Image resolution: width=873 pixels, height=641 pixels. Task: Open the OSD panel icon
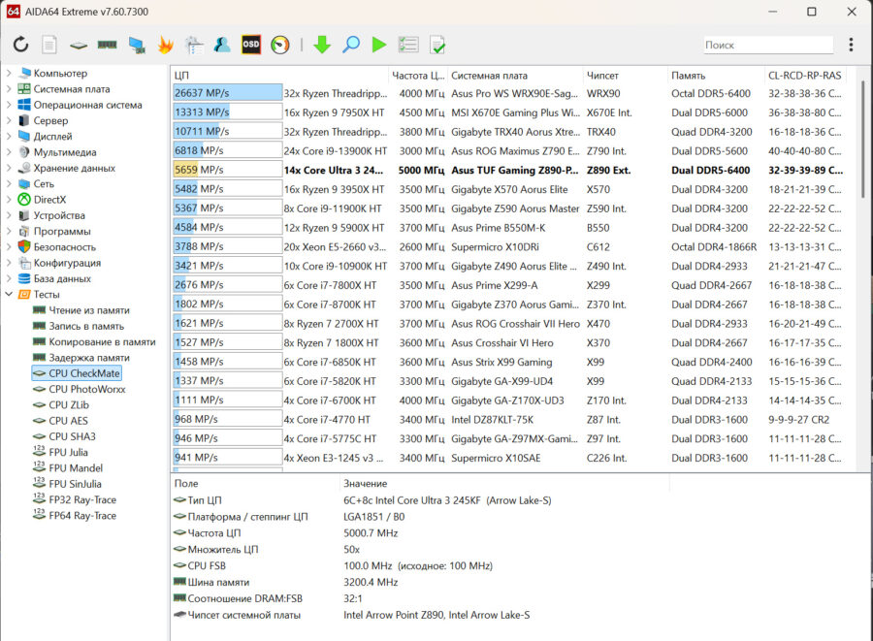251,45
